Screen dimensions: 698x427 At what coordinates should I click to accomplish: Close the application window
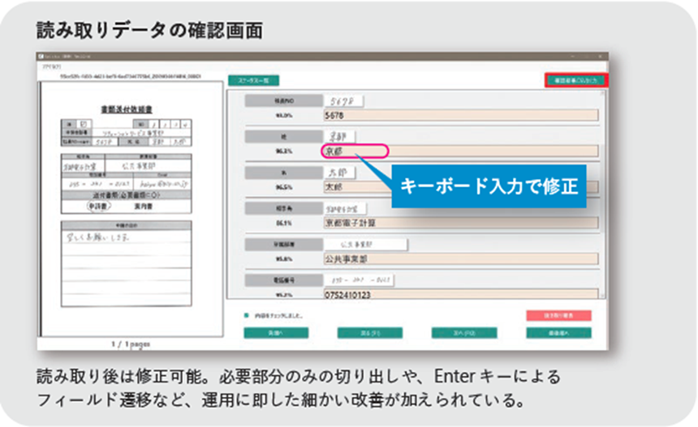601,57
